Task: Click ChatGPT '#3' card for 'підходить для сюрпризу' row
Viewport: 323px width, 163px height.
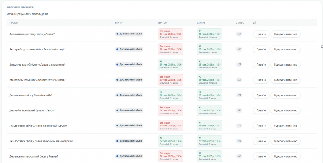Action: [x=170, y=141]
